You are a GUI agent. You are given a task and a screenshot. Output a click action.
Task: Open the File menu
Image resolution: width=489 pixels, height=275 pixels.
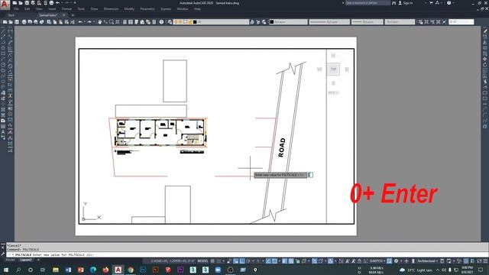point(16,9)
